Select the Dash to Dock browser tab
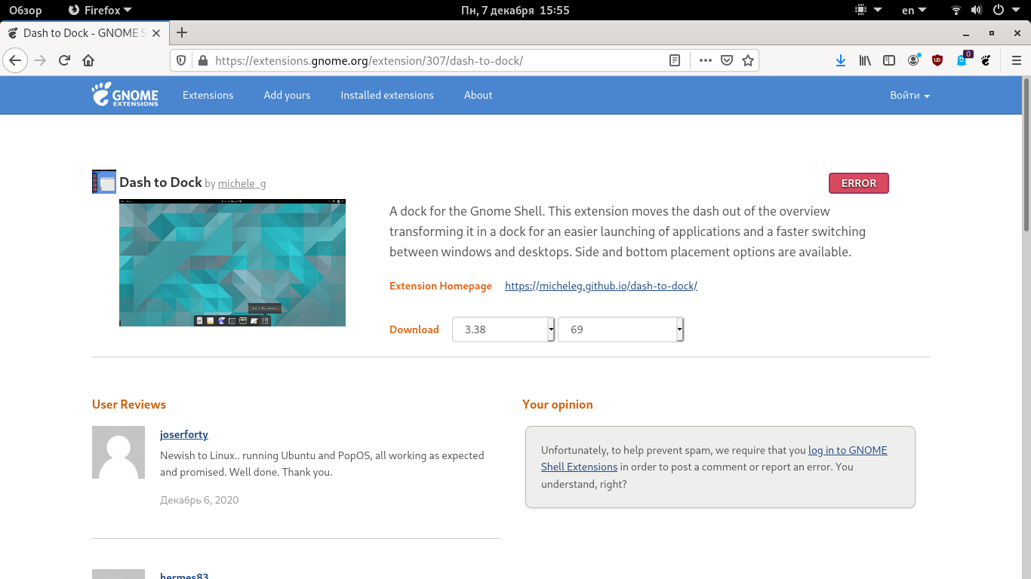1031x579 pixels. coord(85,33)
